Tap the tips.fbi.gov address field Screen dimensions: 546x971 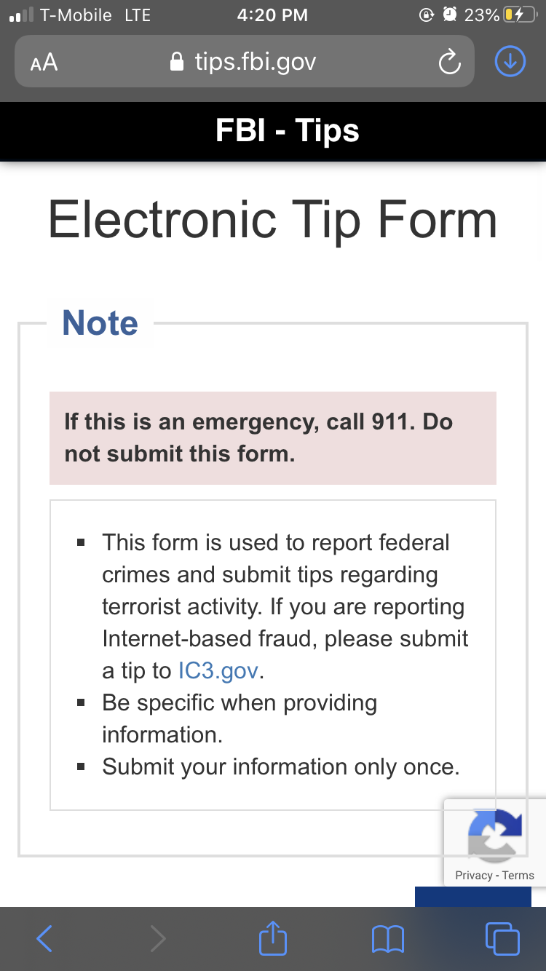coord(255,62)
